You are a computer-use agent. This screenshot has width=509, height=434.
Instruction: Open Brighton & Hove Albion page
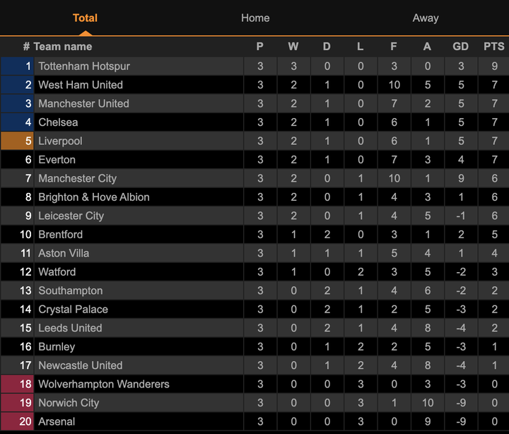[x=94, y=197]
